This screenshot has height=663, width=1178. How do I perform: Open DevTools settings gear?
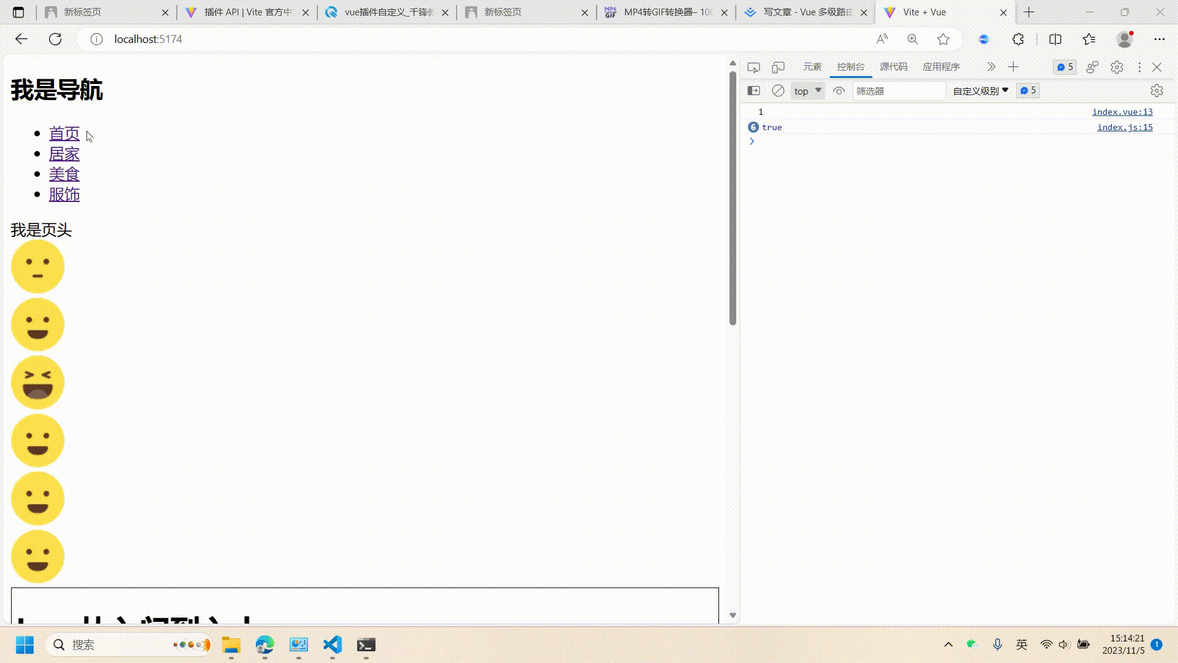click(x=1116, y=67)
